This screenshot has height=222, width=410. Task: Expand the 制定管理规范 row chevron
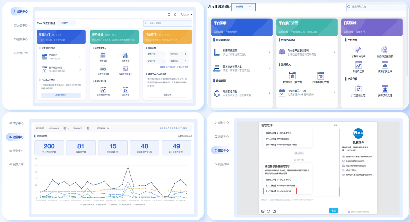point(269,52)
